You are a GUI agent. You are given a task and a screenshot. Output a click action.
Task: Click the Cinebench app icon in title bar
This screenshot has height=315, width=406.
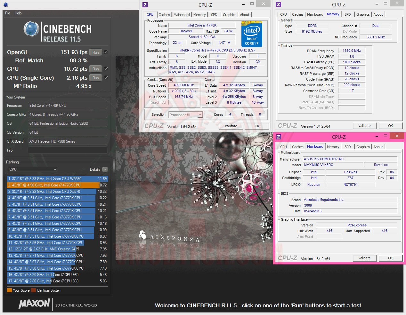click(x=6, y=5)
